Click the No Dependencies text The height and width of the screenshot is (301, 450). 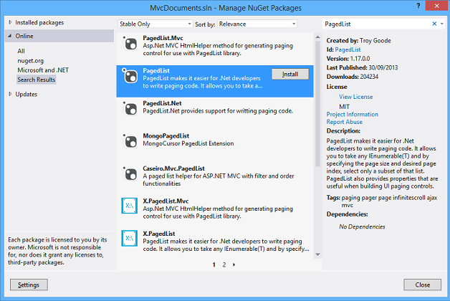pos(362,226)
